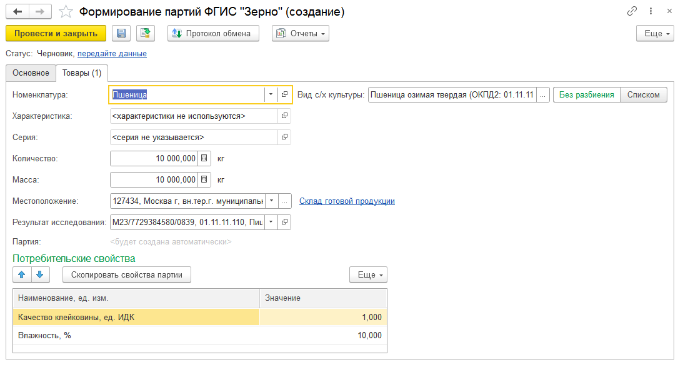
Task: Click the star to add to favorites
Action: click(x=65, y=12)
